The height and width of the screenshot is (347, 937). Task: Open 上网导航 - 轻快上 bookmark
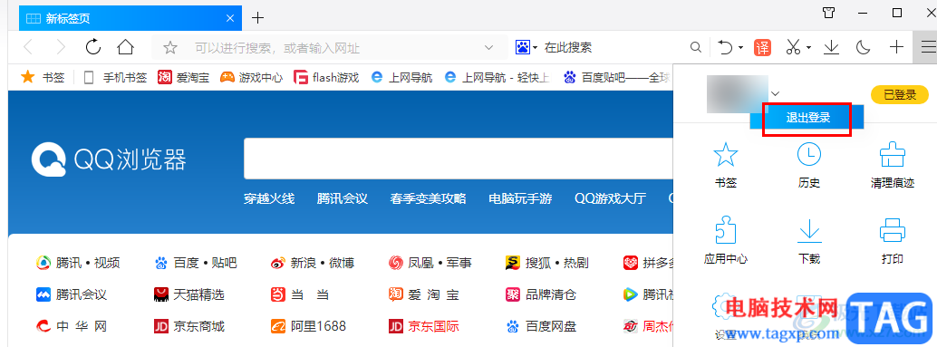tap(497, 77)
